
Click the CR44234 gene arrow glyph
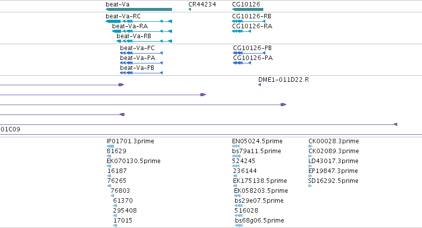[x=190, y=9]
